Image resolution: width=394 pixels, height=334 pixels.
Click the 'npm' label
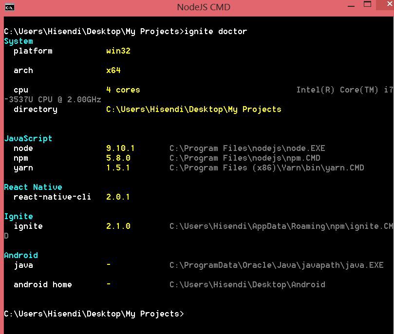click(x=21, y=158)
